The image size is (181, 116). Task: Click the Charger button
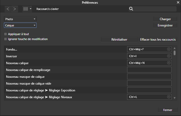tap(165, 19)
